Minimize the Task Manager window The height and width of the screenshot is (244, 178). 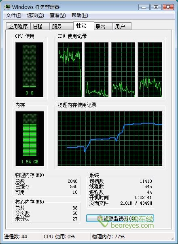tap(144, 7)
